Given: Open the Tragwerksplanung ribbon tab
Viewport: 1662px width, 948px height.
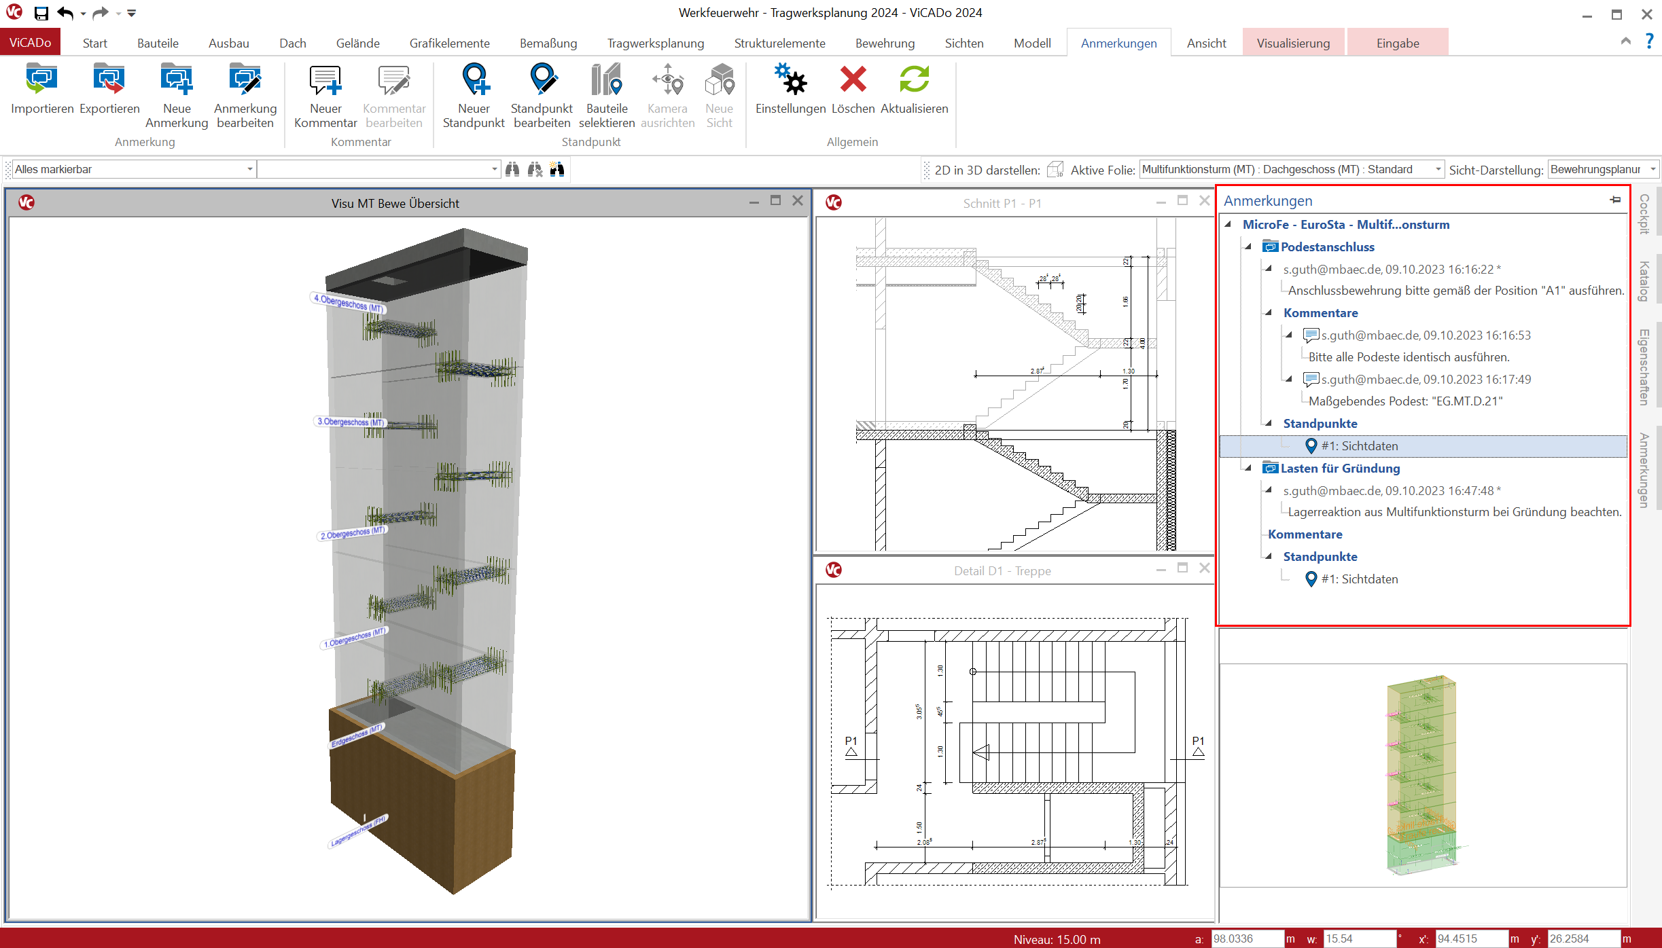Looking at the screenshot, I should [x=655, y=43].
